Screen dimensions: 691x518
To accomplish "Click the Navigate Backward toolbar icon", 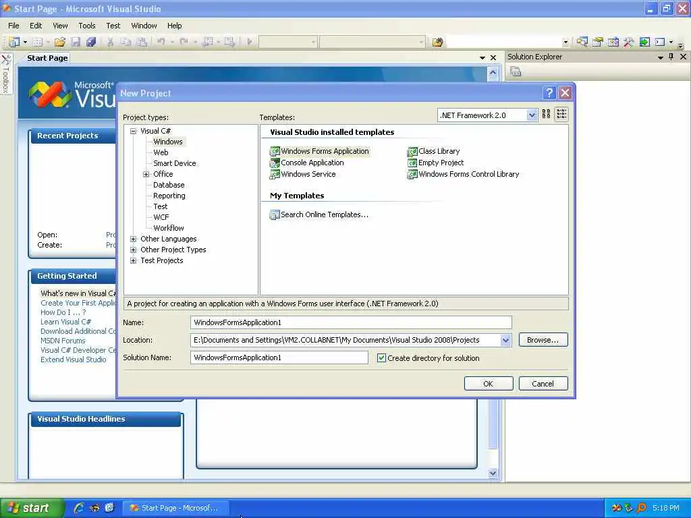I will click(x=208, y=42).
